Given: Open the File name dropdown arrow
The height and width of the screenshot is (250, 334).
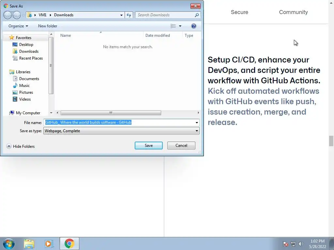Looking at the screenshot, I should [x=197, y=122].
